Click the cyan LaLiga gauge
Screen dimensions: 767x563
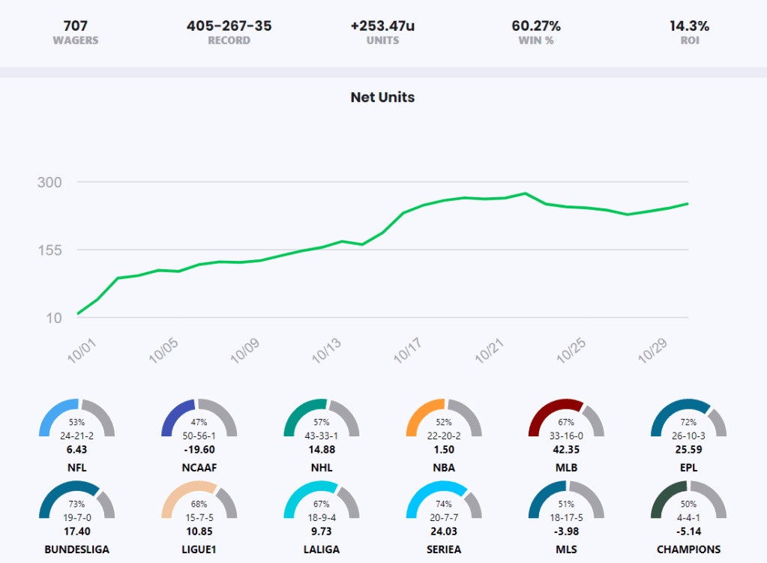(322, 500)
